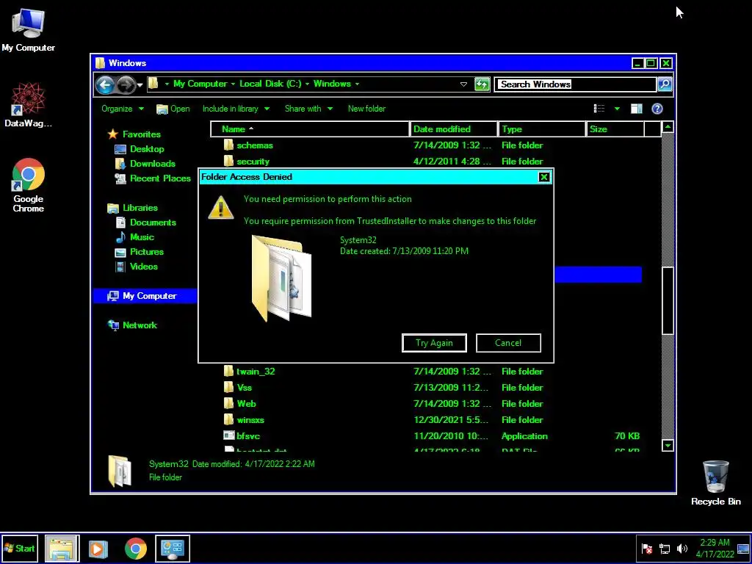Click Local Disk (C:) breadcrumb
Screen dimensions: 752x564
(x=270, y=84)
